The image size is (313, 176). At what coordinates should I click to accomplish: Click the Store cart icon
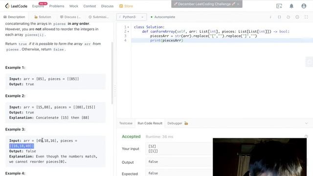tap(121, 6)
